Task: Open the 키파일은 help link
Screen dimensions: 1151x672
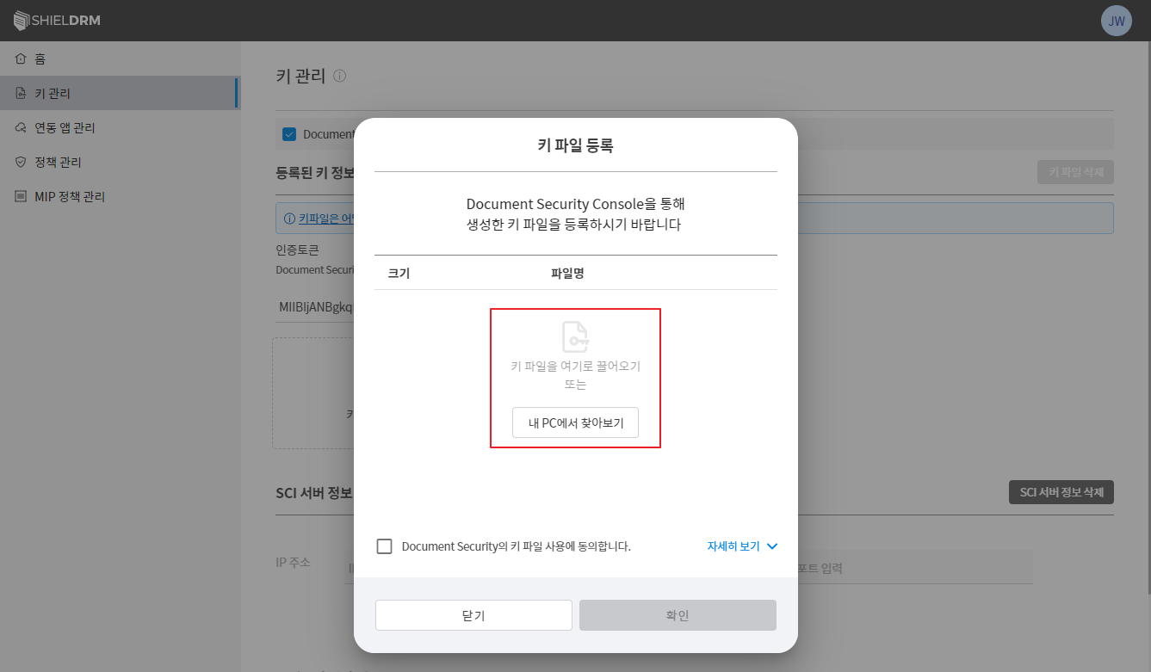Action: (x=327, y=219)
